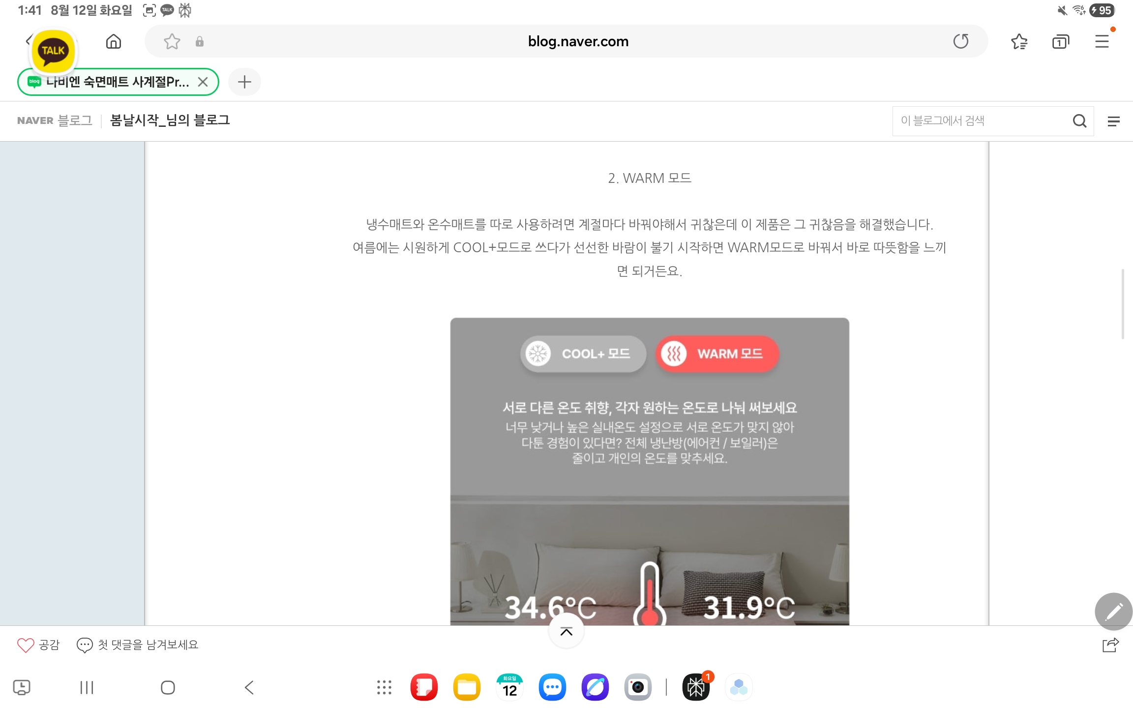Image resolution: width=1133 pixels, height=708 pixels.
Task: Tap the system back navigation arrow
Action: click(249, 687)
